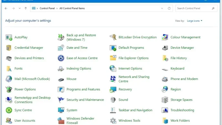222x125 pixels.
Task: Open the Taskbar and Navigation link
Action: 135,110
